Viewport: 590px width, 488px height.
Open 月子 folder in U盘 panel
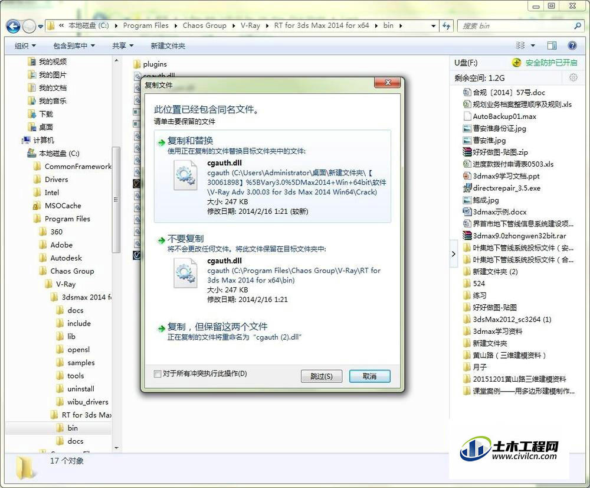(x=480, y=367)
